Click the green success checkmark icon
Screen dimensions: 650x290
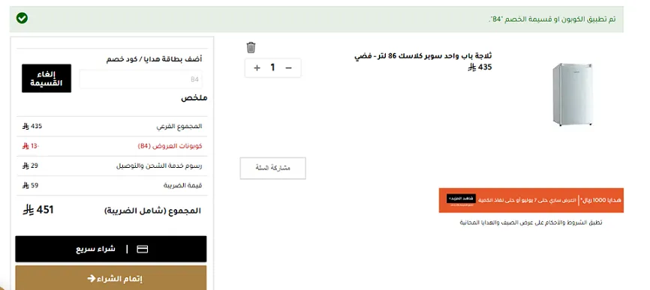[22, 18]
